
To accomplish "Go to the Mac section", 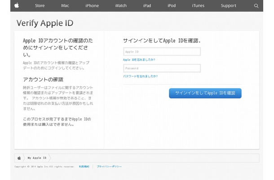I will coord(65,5).
